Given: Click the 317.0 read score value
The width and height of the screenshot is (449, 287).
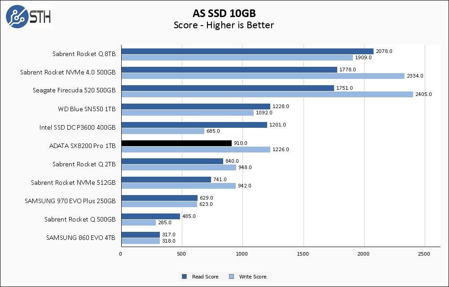Looking at the screenshot, I should point(169,235).
